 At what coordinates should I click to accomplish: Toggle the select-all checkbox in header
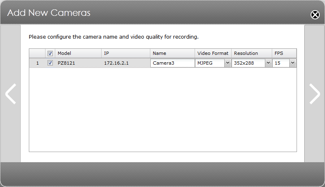(x=50, y=54)
